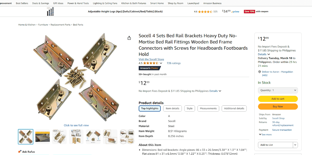This screenshot has width=312, height=155.
Task: Click the star rating icons under title
Action: tap(151, 63)
